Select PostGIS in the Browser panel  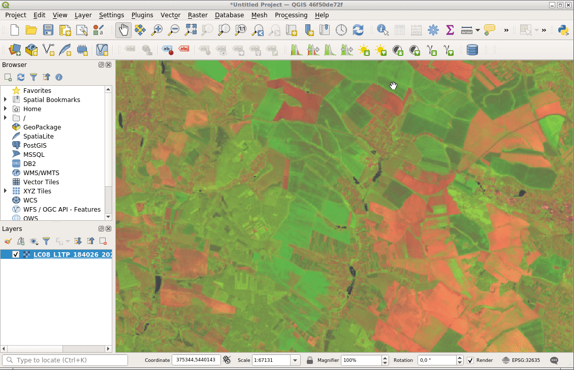(35, 146)
